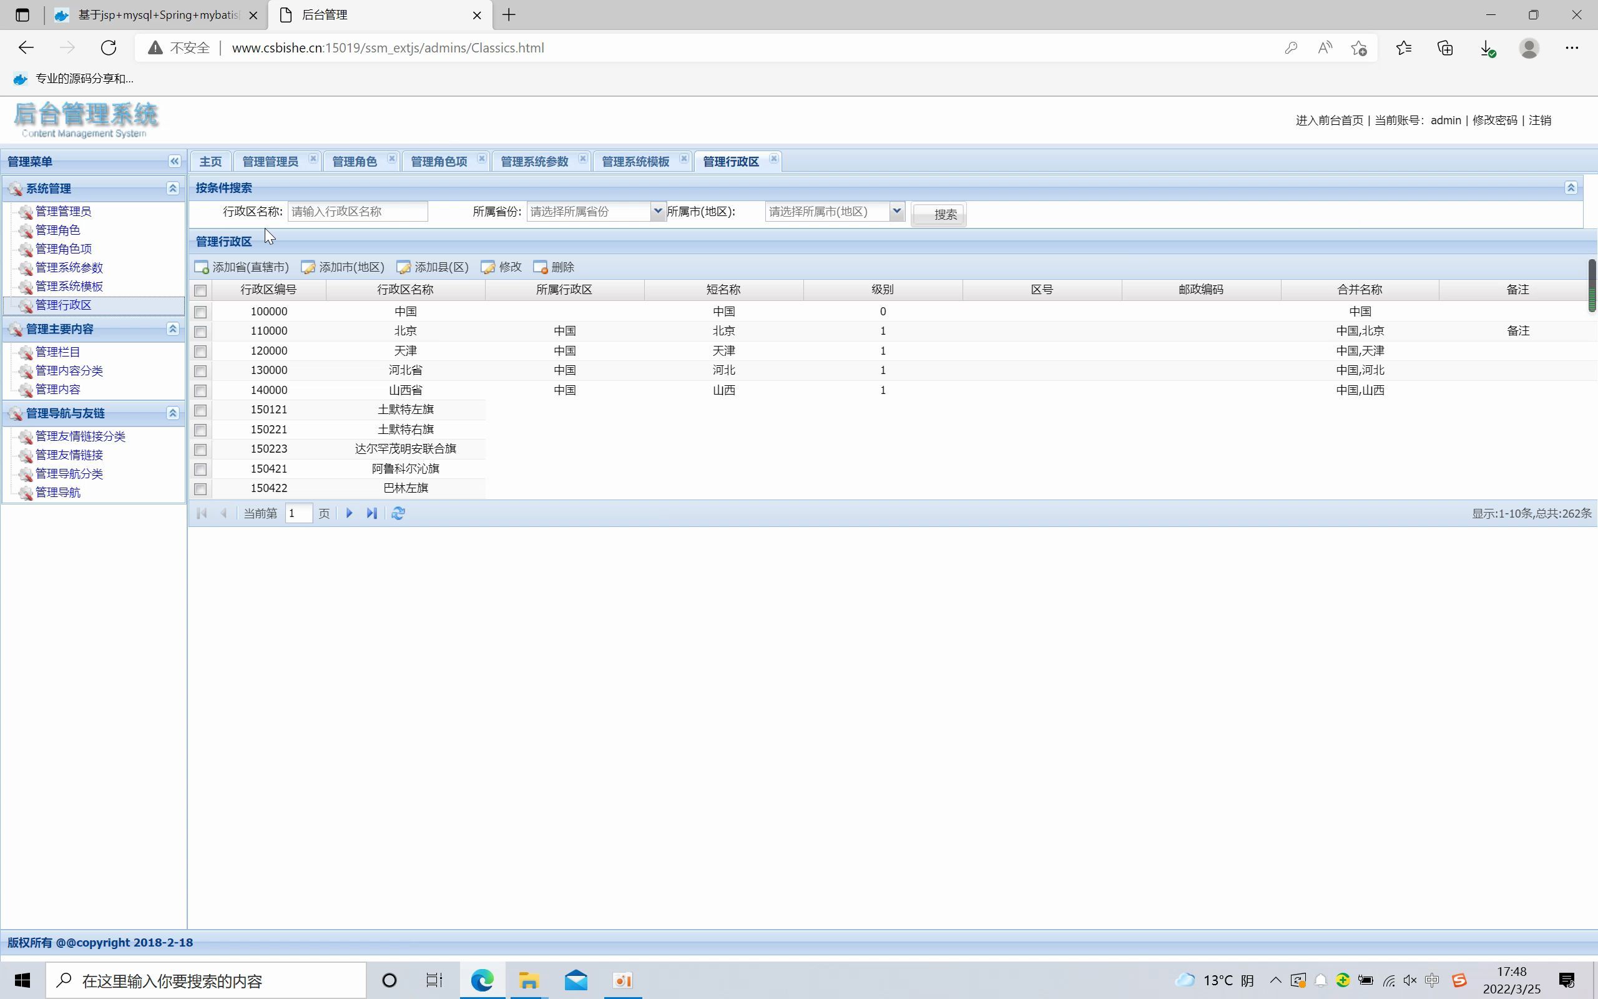Switch to the 管理系统模板 tab
This screenshot has width=1598, height=999.
pyautogui.click(x=635, y=161)
